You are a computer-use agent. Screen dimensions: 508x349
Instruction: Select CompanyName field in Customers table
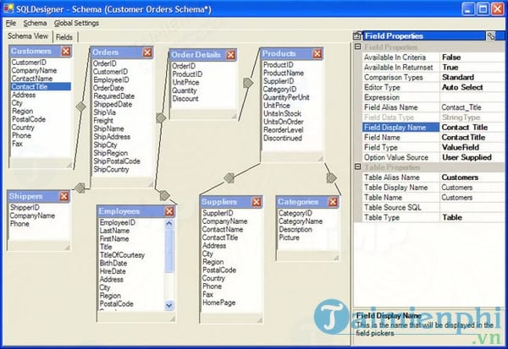34,70
